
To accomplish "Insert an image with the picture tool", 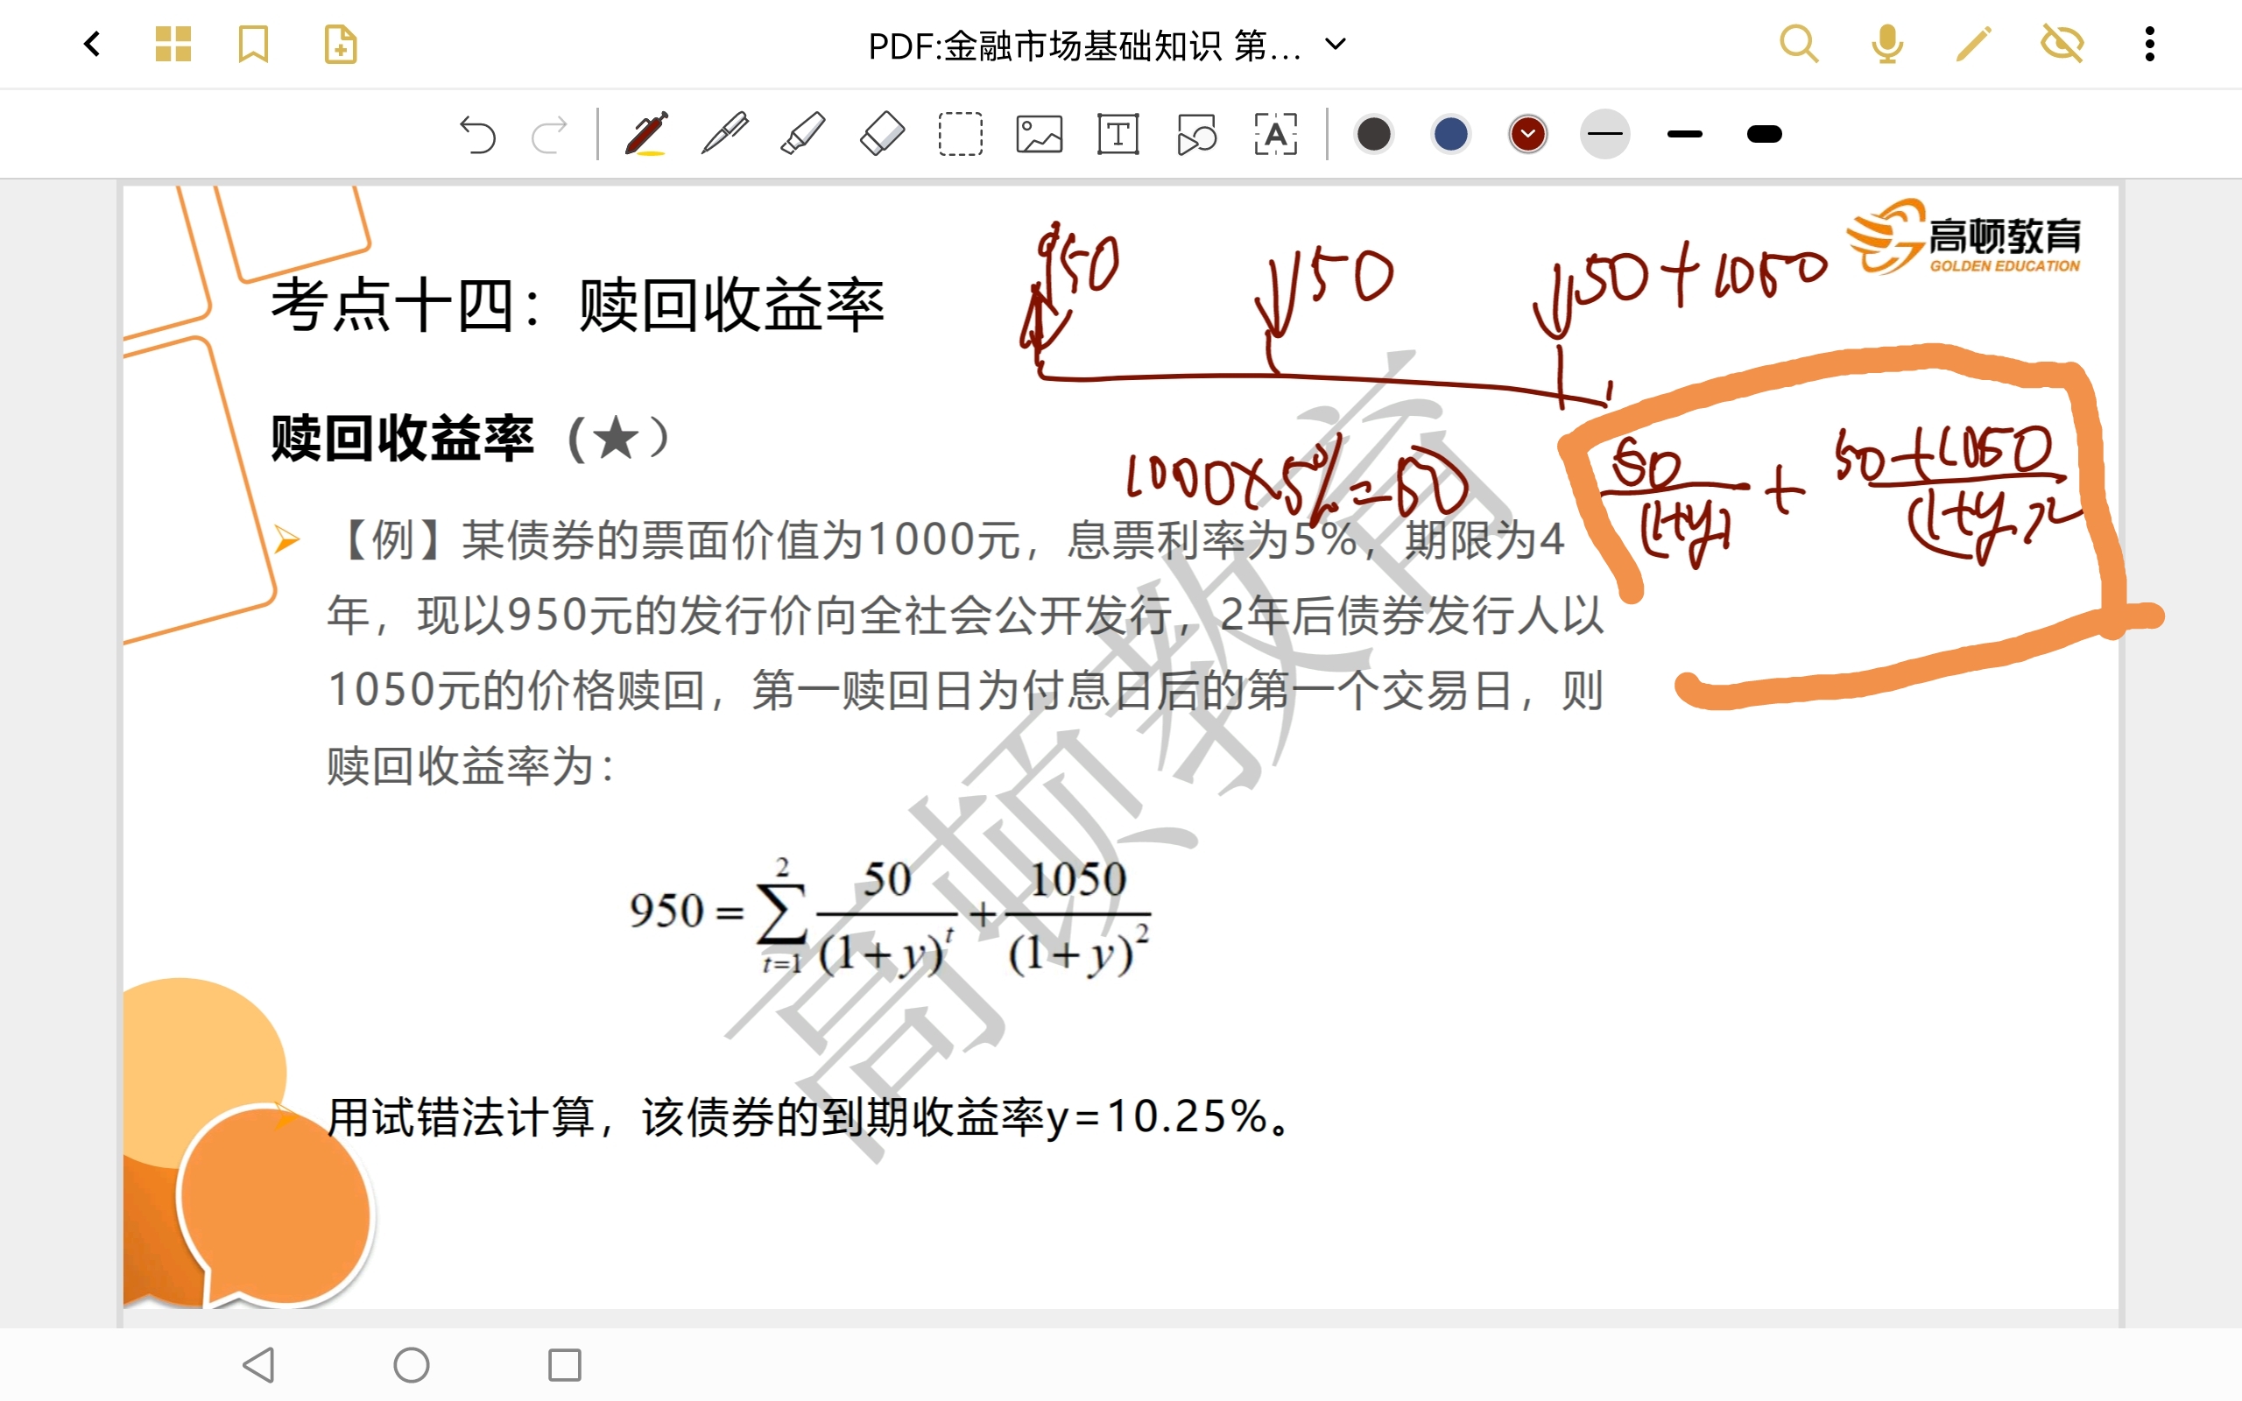I will [1040, 134].
